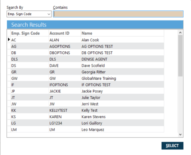Viewport: 191px width, 155px height.
Task: Click the vertical scrollbar thumb
Action: (x=180, y=56)
